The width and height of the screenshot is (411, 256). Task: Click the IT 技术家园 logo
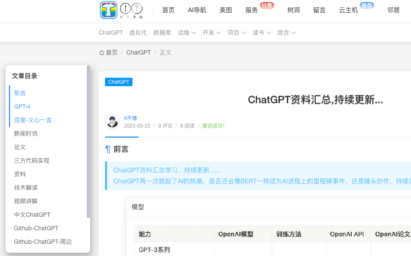[131, 11]
